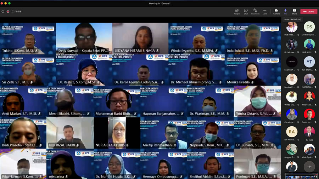Click the meeting timer 02:10:58
The height and width of the screenshot is (179, 319).
click(16, 11)
